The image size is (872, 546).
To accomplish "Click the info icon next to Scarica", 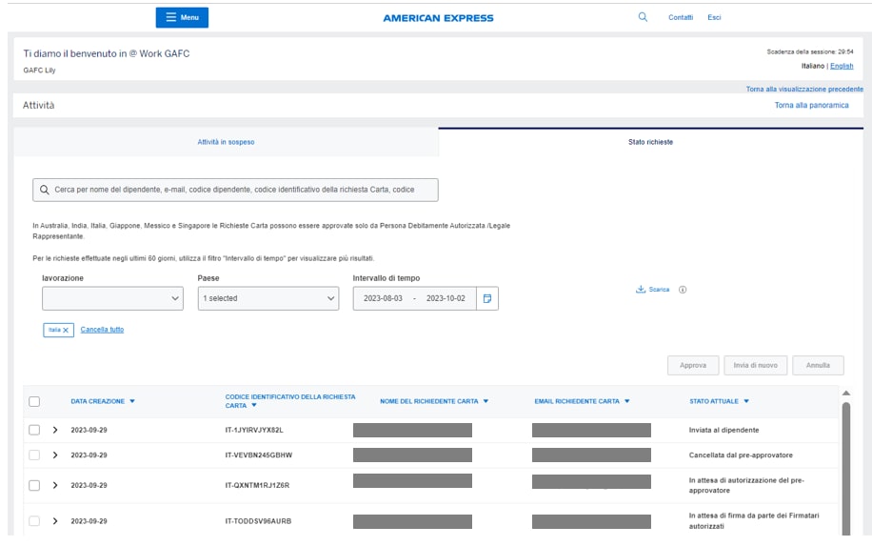I will coord(683,290).
